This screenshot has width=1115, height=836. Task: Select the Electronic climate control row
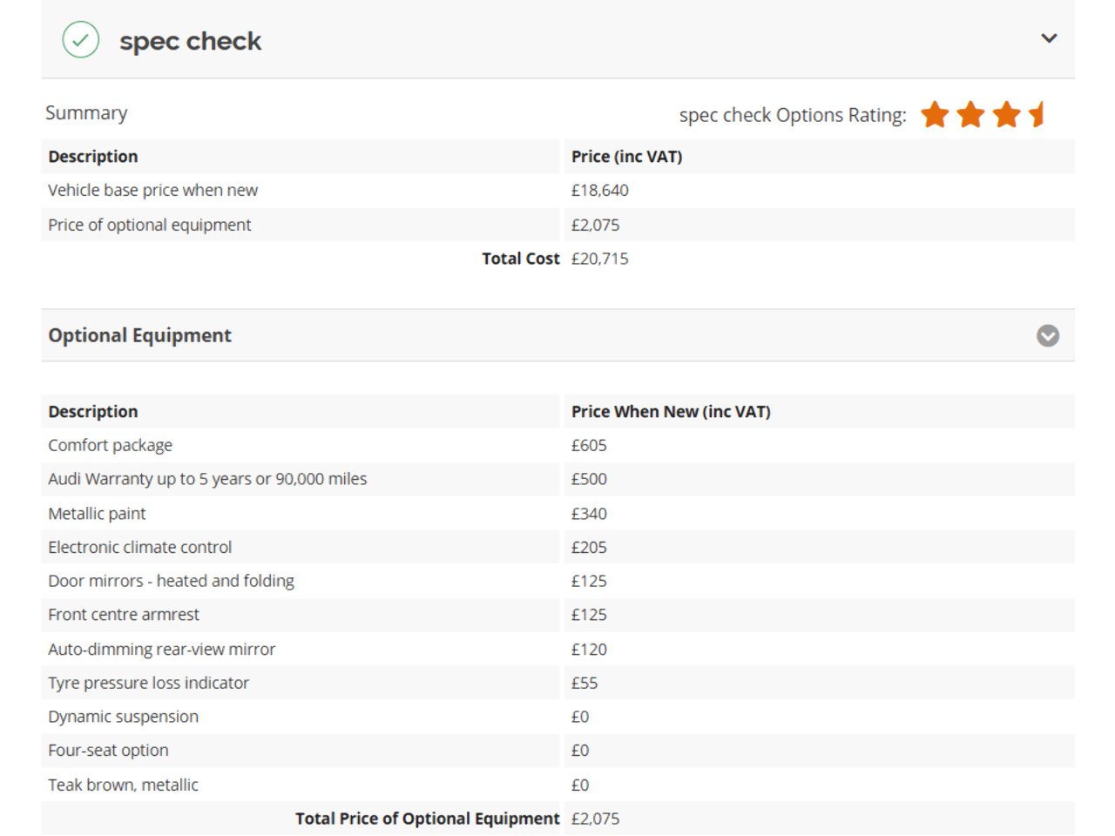139,548
